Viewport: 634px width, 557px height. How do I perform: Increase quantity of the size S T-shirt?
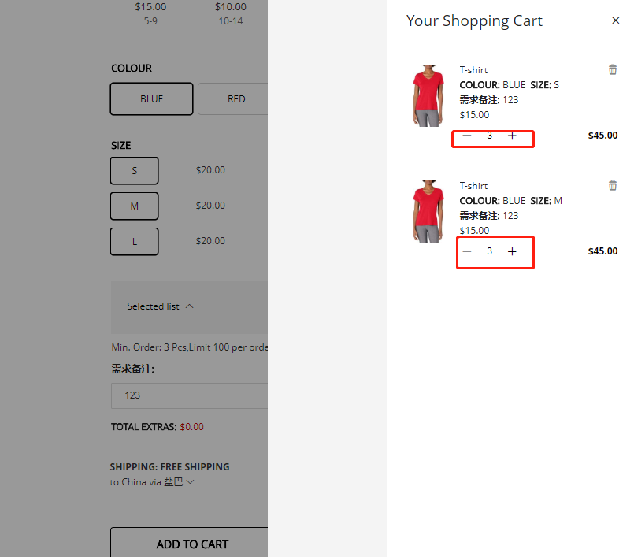click(513, 136)
